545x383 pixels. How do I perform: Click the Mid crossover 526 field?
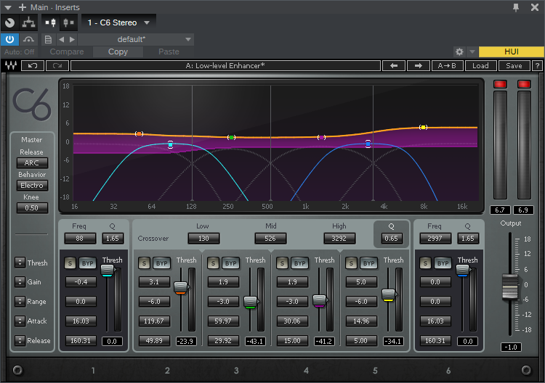(270, 239)
